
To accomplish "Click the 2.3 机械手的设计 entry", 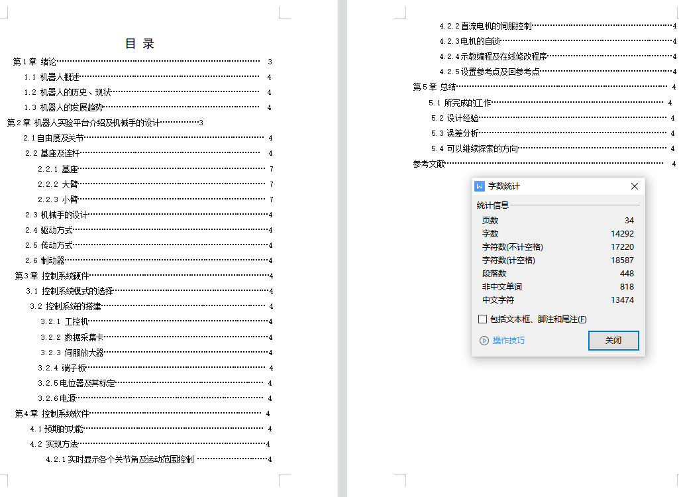I will 148,215.
